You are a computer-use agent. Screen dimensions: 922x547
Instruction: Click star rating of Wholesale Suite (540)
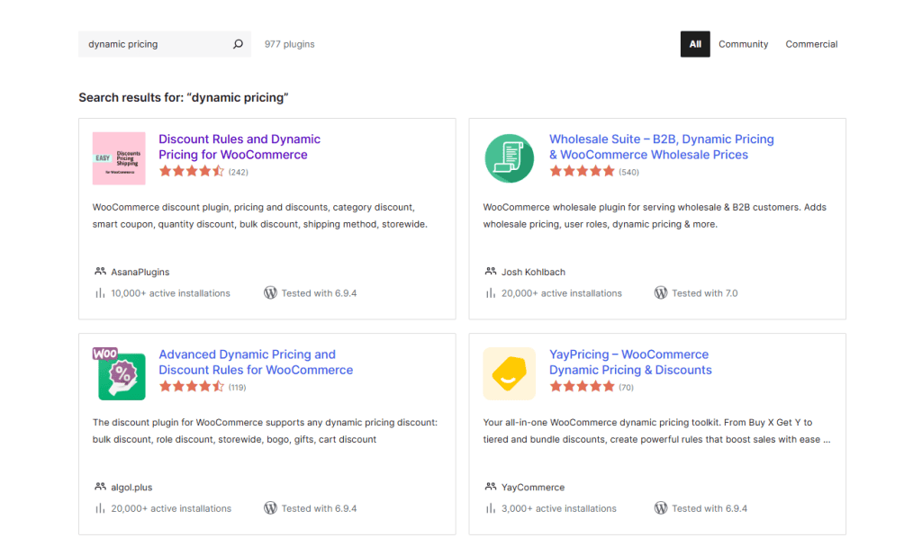point(583,172)
